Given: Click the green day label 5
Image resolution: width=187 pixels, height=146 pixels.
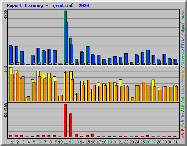Looking at the screenshot, I should point(34,142).
